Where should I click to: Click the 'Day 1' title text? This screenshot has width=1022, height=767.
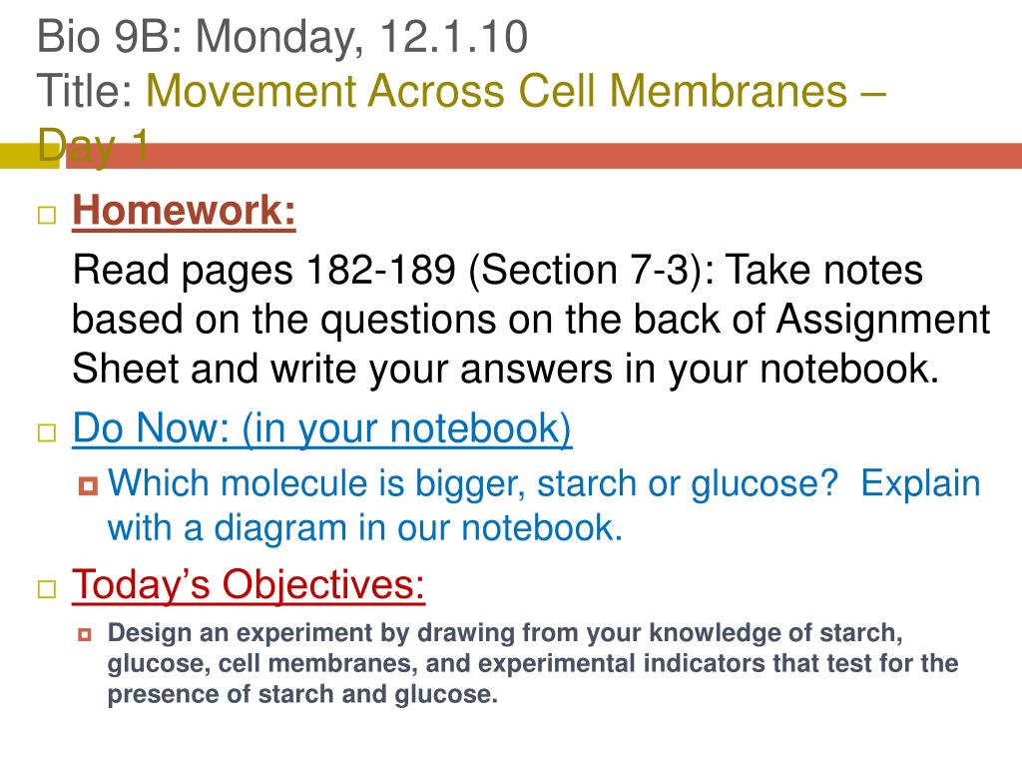click(x=93, y=146)
